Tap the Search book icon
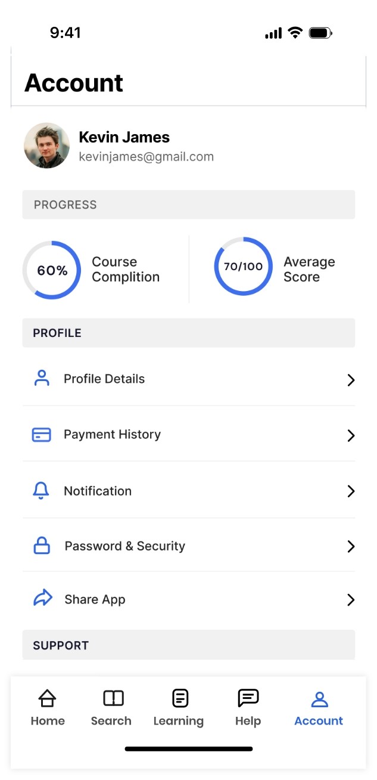 (113, 698)
